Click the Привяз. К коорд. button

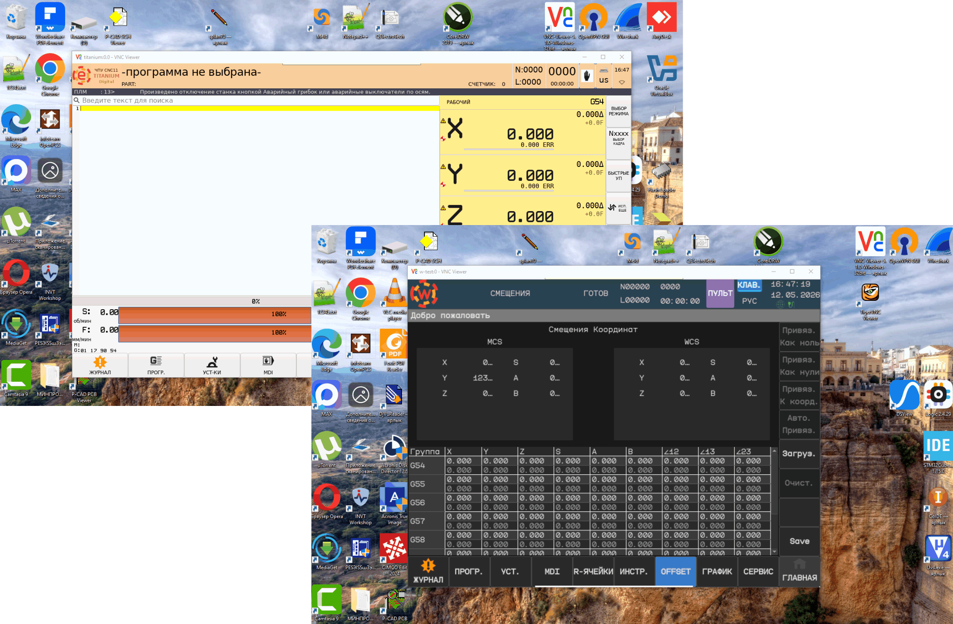pyautogui.click(x=799, y=395)
